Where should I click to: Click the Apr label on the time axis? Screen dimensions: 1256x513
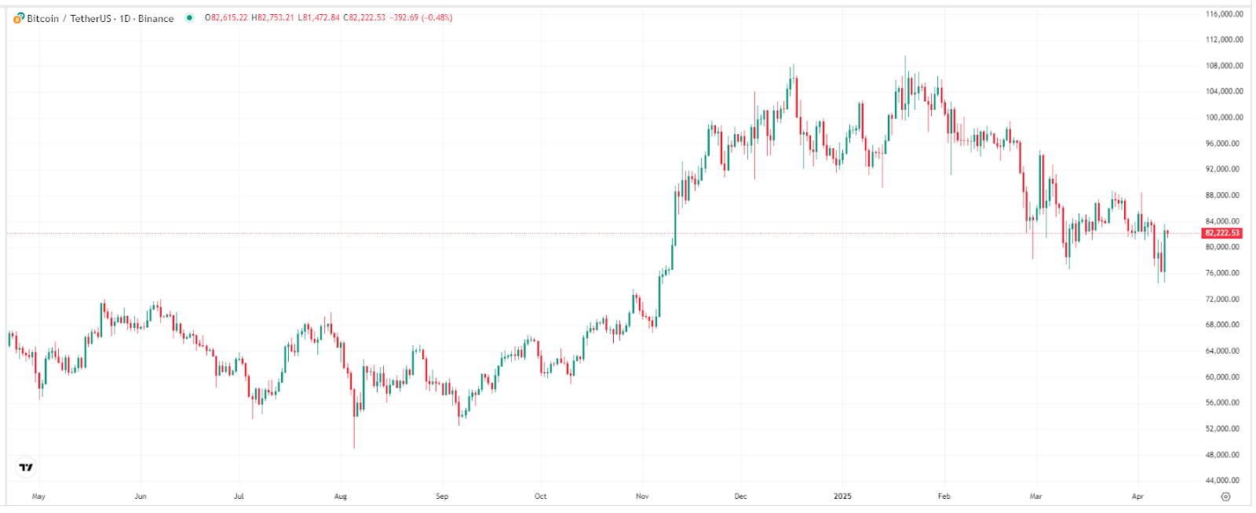pyautogui.click(x=1138, y=496)
